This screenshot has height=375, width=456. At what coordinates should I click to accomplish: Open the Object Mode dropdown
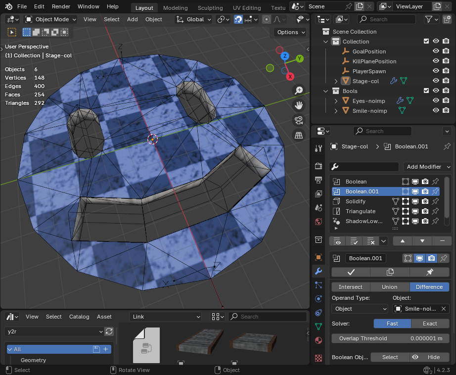[51, 19]
